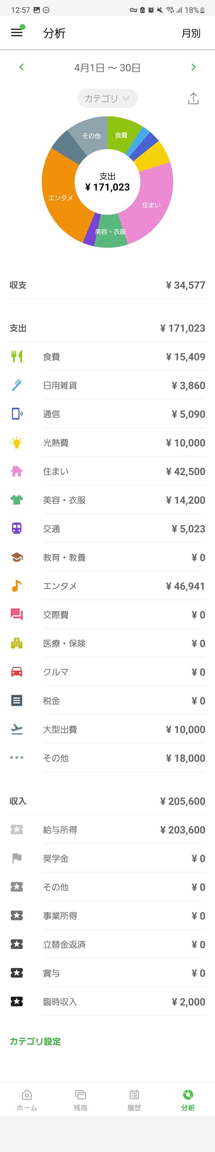The height and width of the screenshot is (1152, 215).
Task: Tap the 大型出費 airplane icon
Action: coord(17,729)
